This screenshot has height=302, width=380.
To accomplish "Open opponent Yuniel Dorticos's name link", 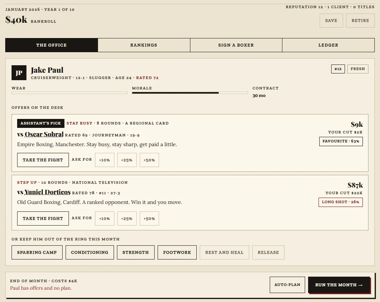I will tap(48, 192).
